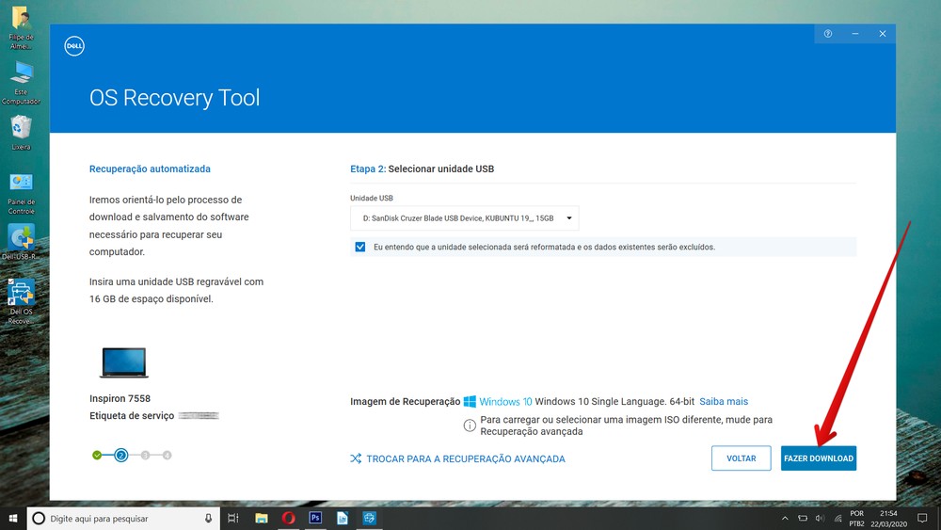Expand hidden system tray icons
Viewport: 941px width, 530px height.
click(x=785, y=519)
